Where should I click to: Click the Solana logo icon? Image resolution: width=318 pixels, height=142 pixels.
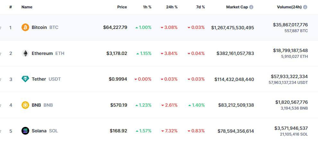[25, 131]
